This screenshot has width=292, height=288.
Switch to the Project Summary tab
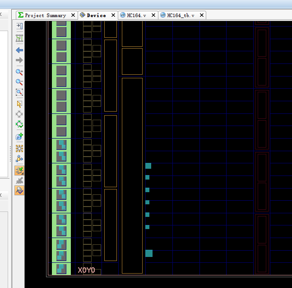click(x=46, y=15)
